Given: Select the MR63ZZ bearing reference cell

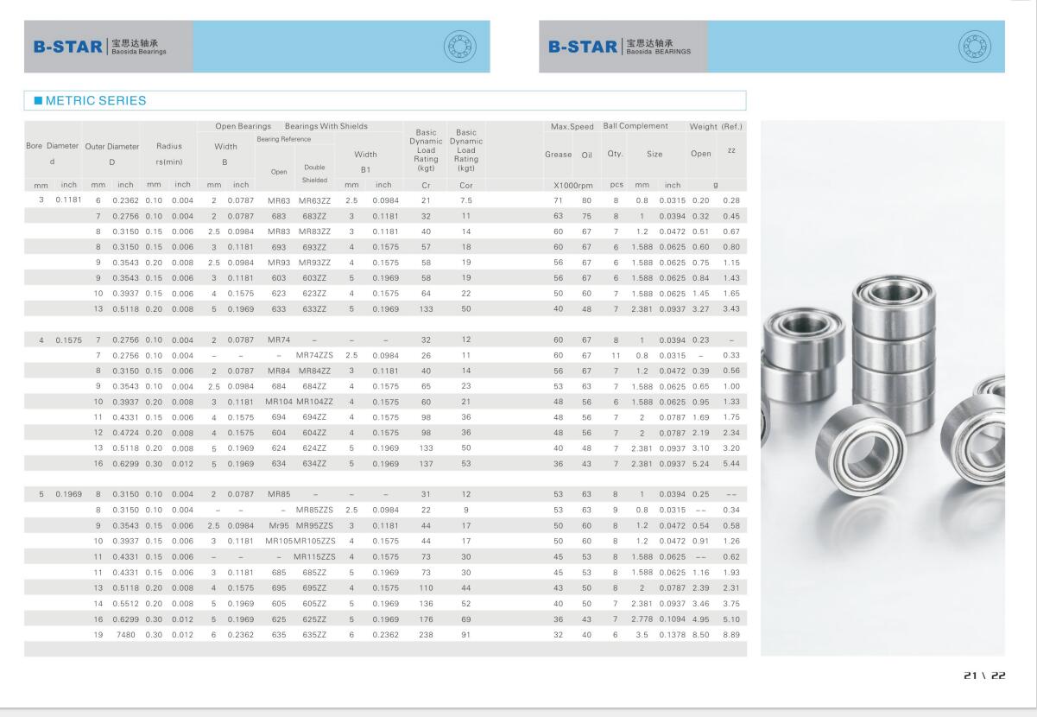Looking at the screenshot, I should [314, 200].
